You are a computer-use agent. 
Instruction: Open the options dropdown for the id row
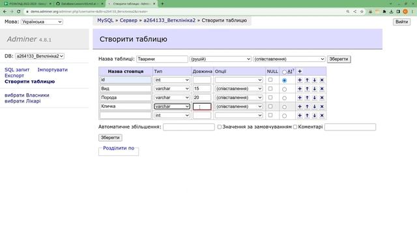(239, 80)
